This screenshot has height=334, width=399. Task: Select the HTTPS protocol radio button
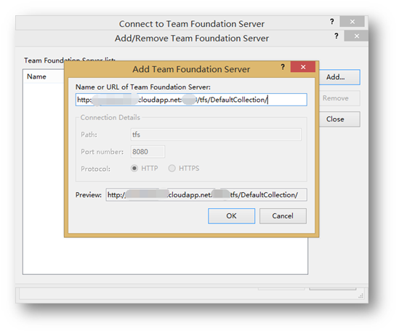point(172,168)
